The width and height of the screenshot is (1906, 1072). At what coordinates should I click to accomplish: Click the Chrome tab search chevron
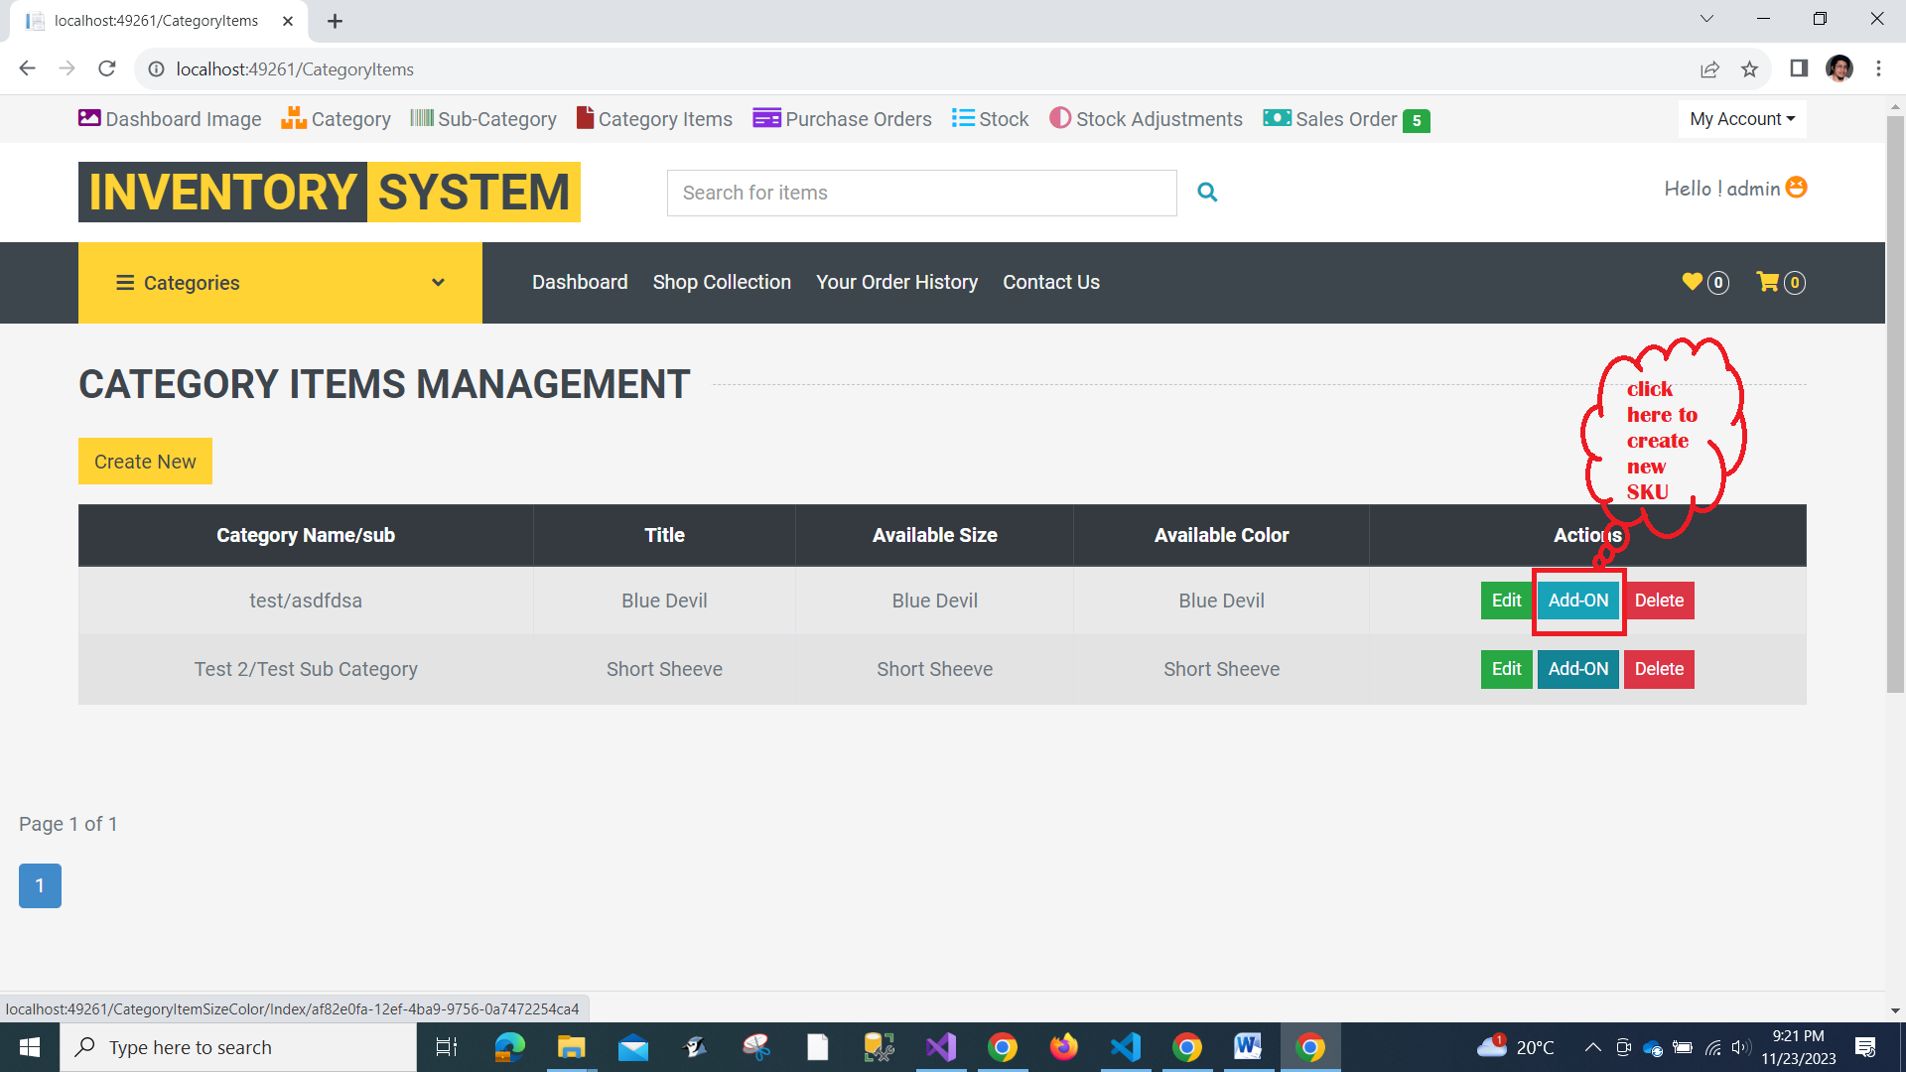1706,19
